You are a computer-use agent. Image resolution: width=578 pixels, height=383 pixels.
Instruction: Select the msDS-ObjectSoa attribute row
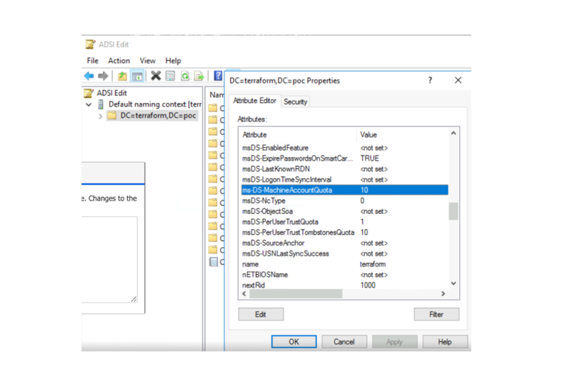(x=345, y=212)
